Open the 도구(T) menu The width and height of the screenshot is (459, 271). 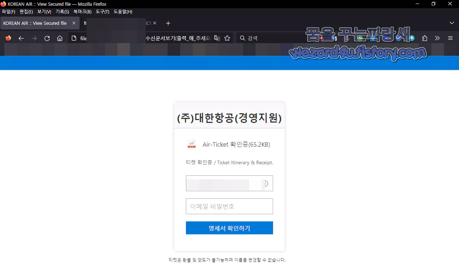(x=102, y=12)
